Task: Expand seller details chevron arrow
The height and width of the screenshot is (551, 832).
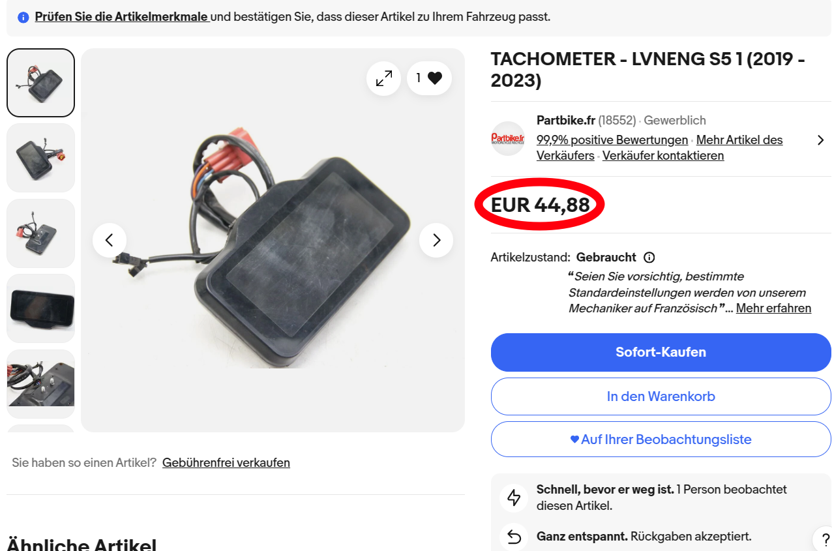Action: click(820, 140)
